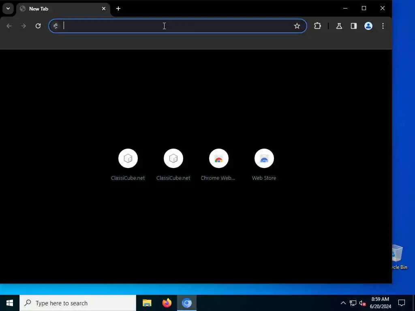Viewport: 415px width, 311px height.
Task: Reload the page
Action: [38, 26]
